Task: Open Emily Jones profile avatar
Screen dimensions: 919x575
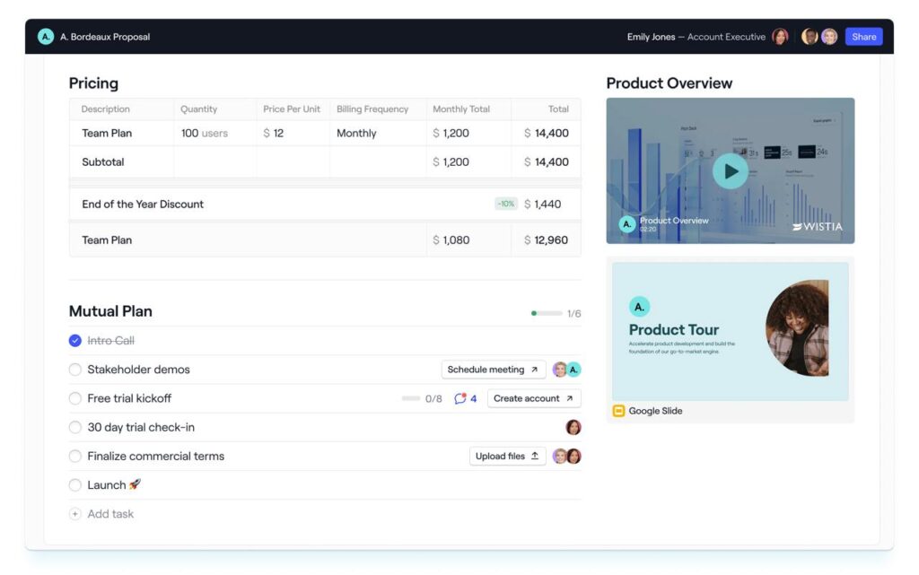Action: point(780,37)
